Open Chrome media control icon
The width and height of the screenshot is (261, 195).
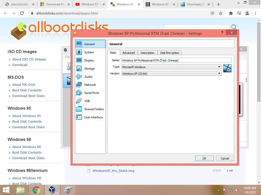[x=239, y=13]
